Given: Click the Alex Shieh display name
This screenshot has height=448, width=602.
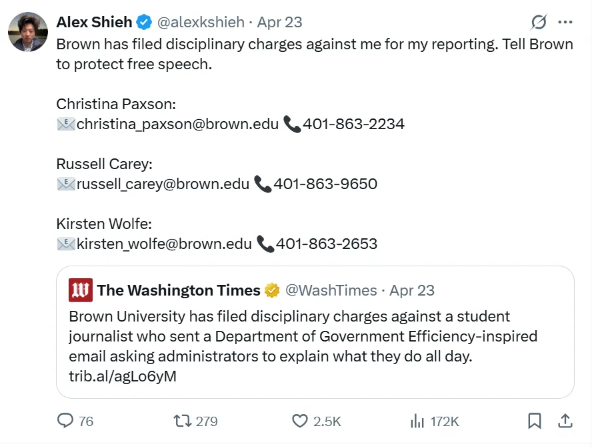Looking at the screenshot, I should [x=94, y=22].
